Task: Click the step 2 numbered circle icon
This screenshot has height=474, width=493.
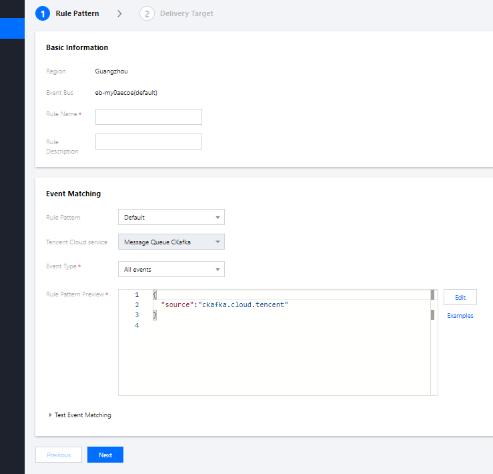Action: coord(147,13)
